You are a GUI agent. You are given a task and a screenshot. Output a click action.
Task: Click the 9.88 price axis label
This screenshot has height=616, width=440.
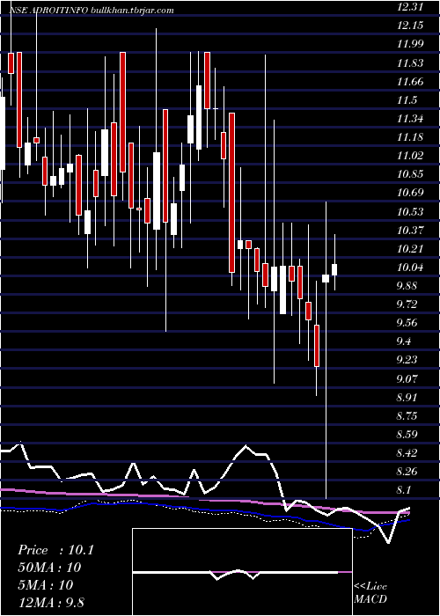pyautogui.click(x=407, y=286)
